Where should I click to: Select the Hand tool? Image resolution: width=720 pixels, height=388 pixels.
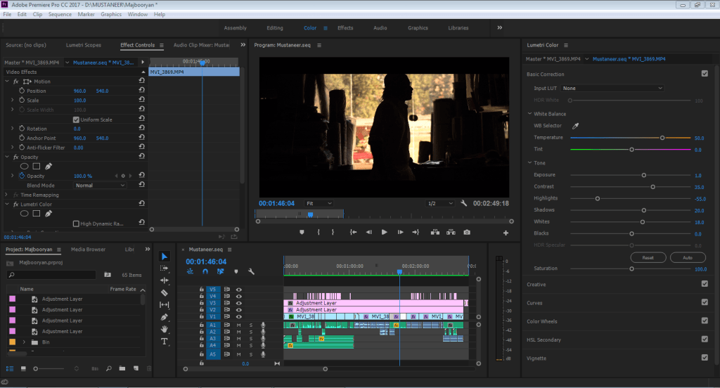coord(165,329)
